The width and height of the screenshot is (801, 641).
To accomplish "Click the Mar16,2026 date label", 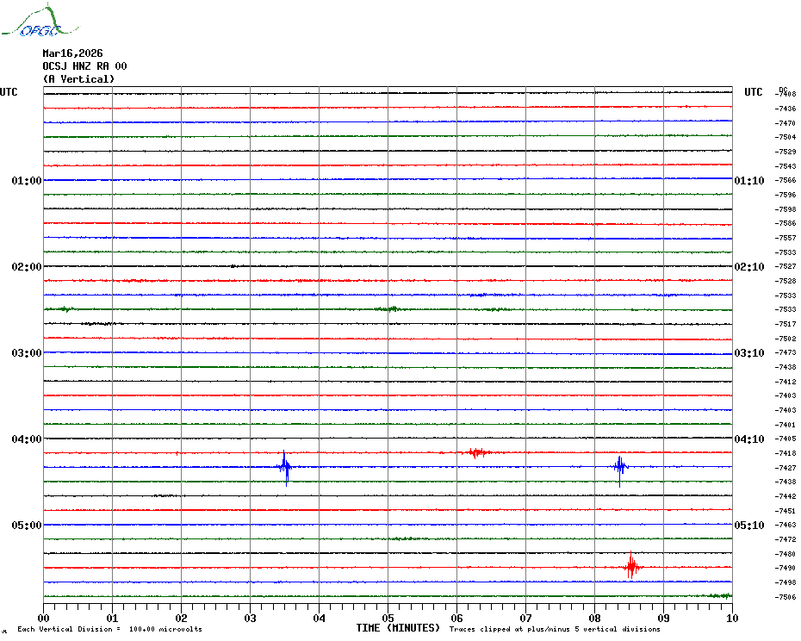I will click(72, 53).
